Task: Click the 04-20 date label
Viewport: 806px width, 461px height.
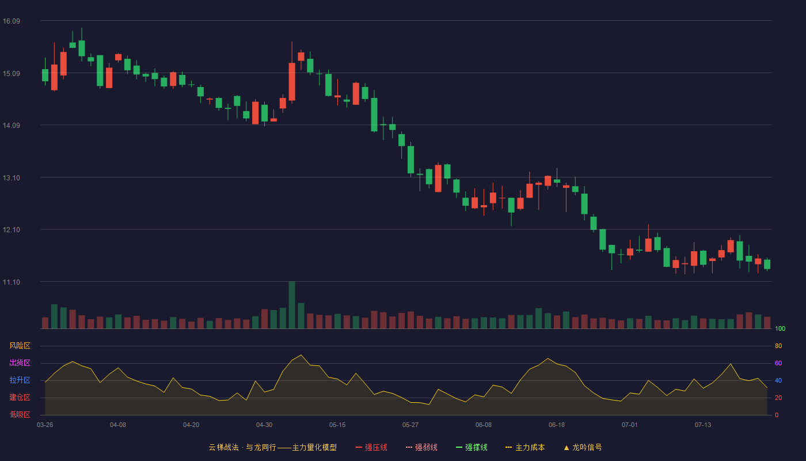Action: [x=191, y=425]
